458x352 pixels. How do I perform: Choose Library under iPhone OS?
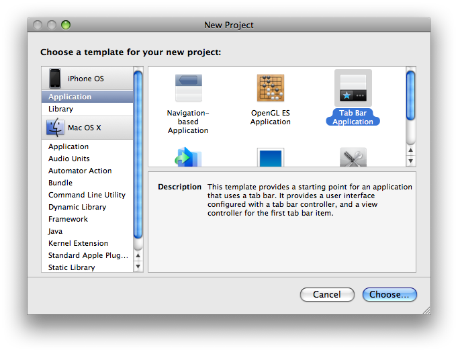pos(60,109)
